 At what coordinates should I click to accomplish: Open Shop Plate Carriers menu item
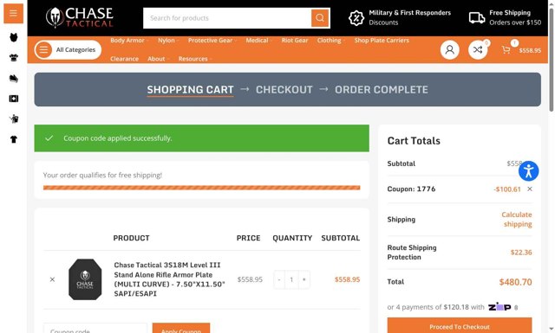pos(382,41)
